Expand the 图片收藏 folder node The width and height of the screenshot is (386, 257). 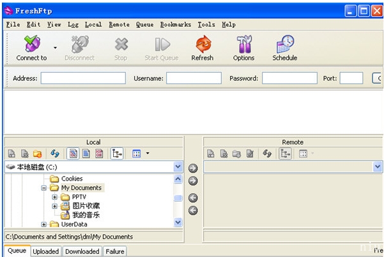coord(55,206)
